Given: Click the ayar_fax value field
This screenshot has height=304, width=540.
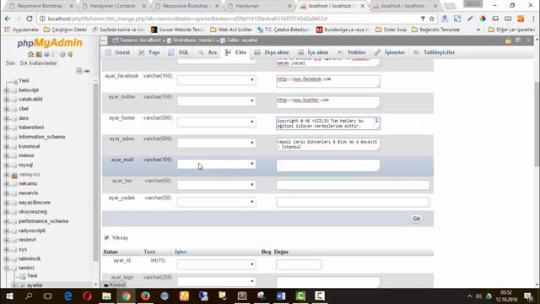Looking at the screenshot, I should pyautogui.click(x=353, y=185).
